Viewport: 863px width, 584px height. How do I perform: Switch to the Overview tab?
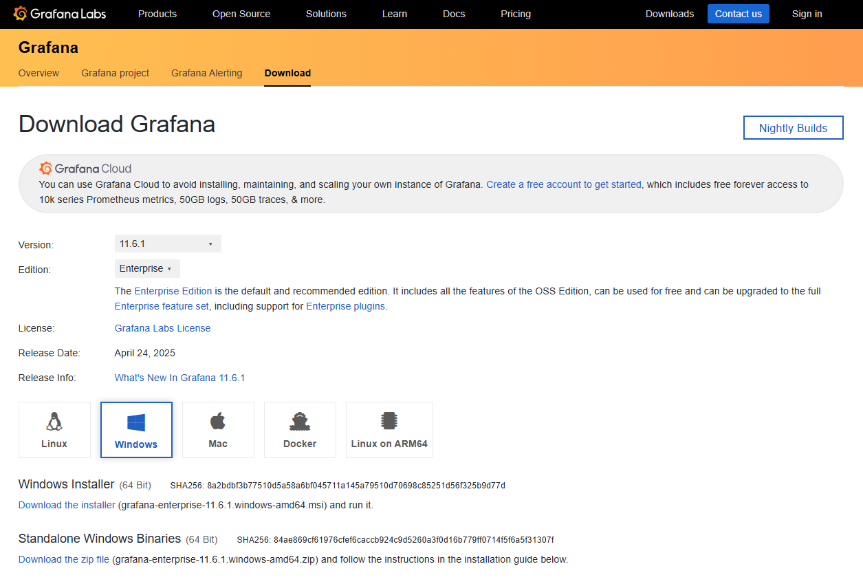[39, 73]
